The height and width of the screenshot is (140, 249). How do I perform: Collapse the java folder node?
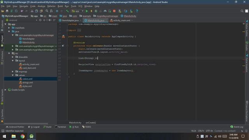(9, 31)
